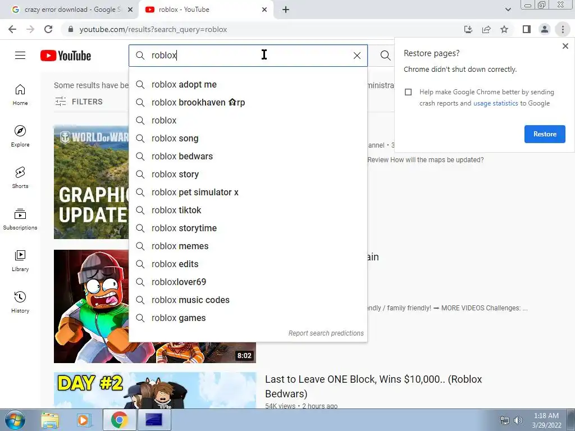Open Chrome's three-dot menu
This screenshot has width=575, height=431.
click(563, 29)
